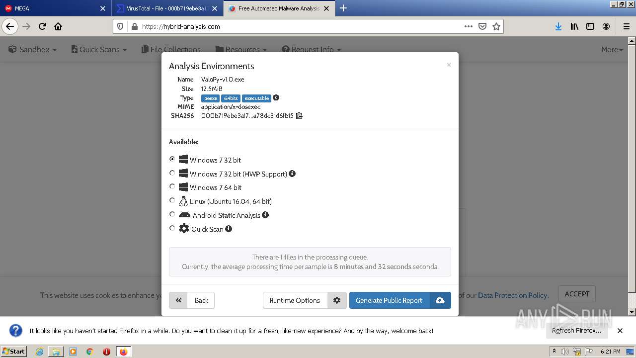Click info icon next to Quick Scan

229,229
